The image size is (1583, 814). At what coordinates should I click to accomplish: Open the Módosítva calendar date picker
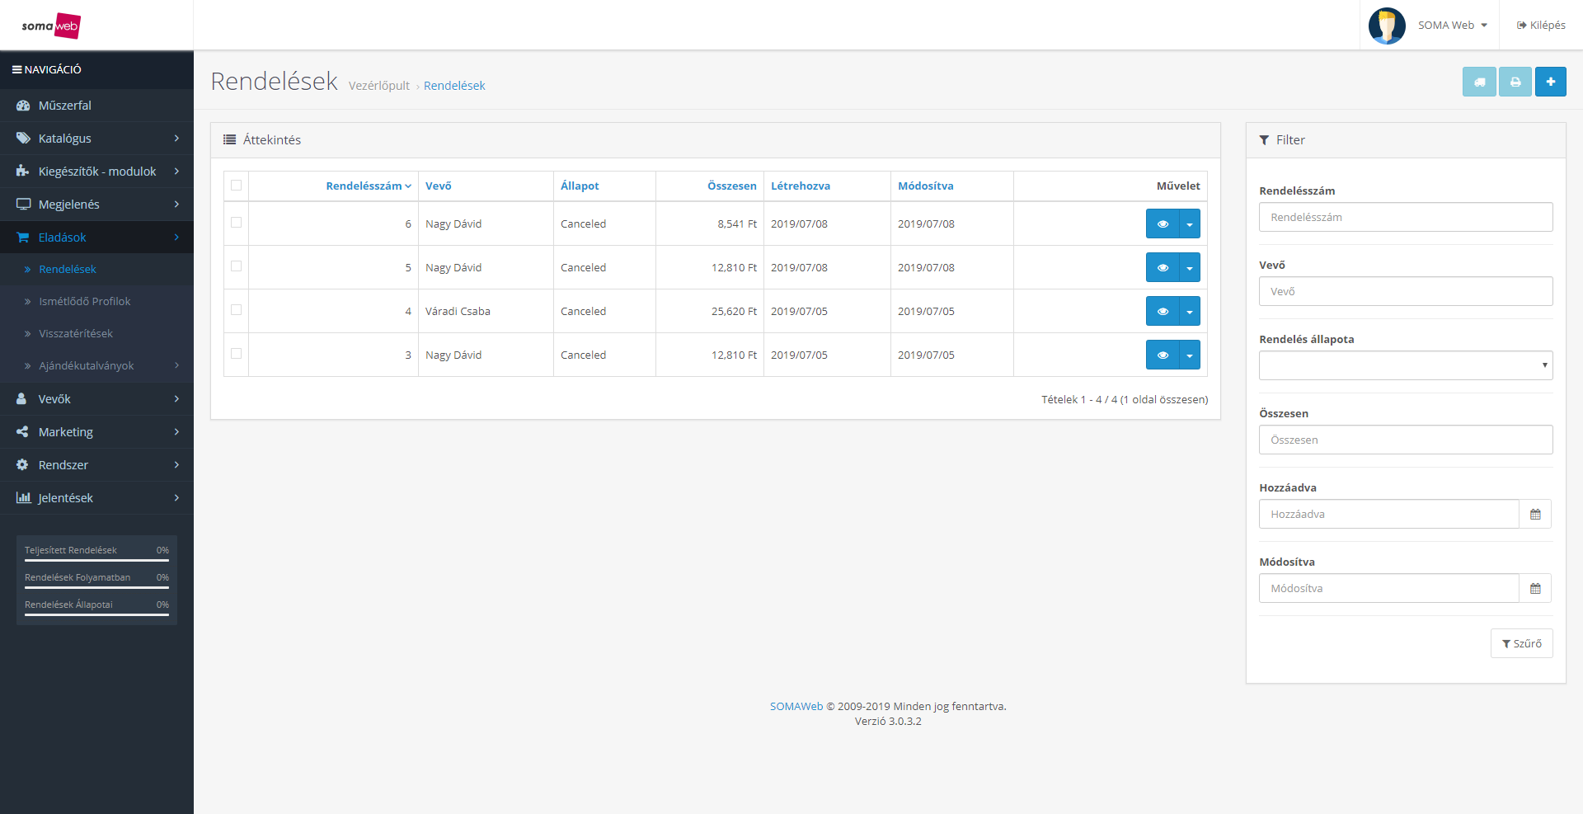(1535, 588)
